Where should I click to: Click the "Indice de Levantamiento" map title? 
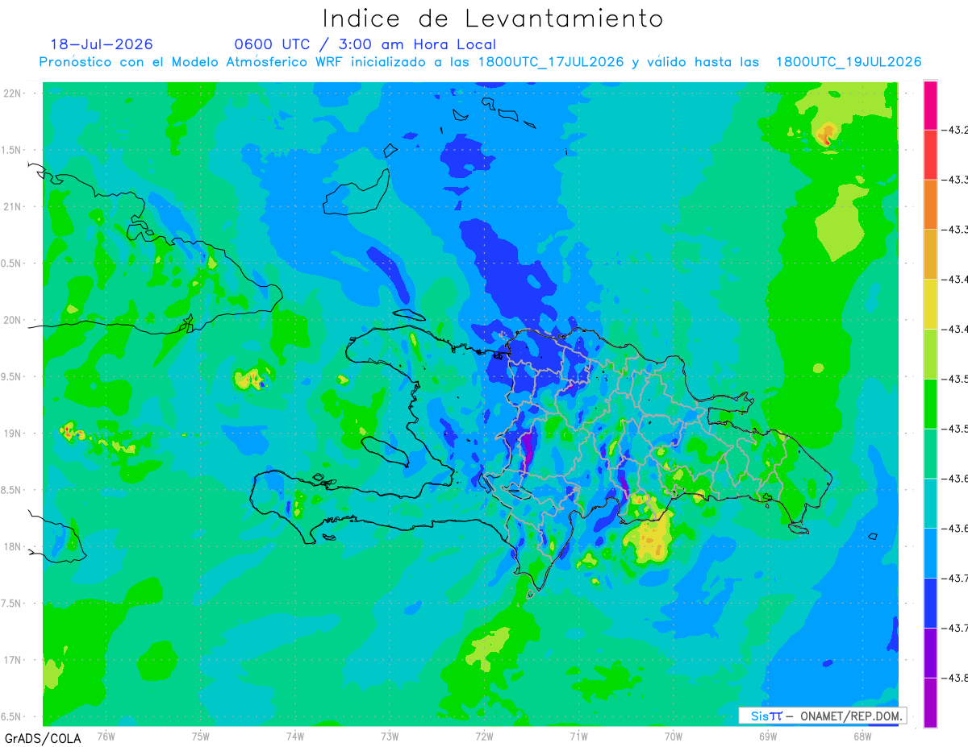(x=493, y=18)
